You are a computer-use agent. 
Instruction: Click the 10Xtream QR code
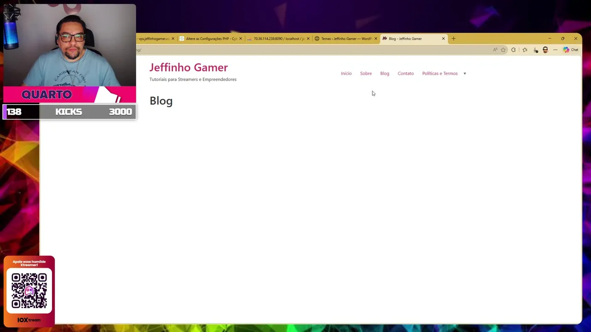pyautogui.click(x=29, y=290)
